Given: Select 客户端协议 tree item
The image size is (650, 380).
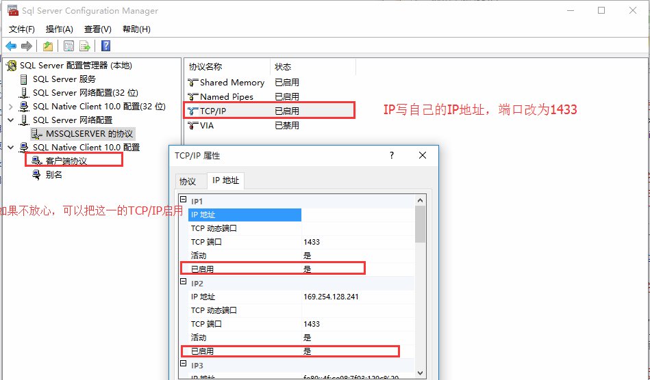Looking at the screenshot, I should [66, 161].
